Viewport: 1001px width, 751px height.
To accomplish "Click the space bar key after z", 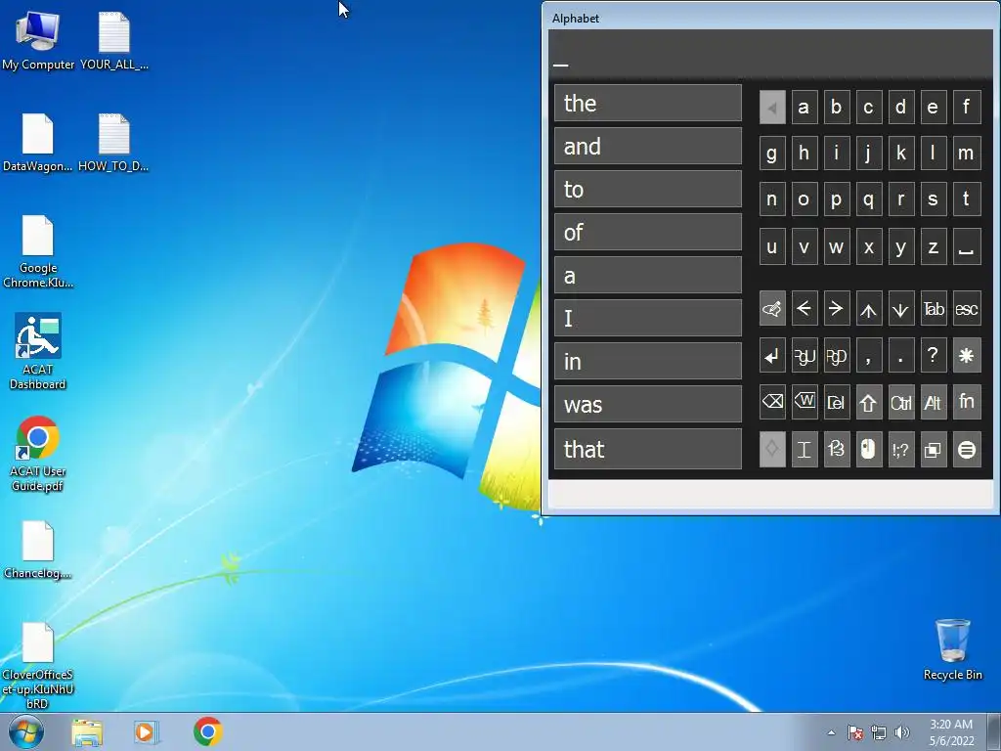I will click(967, 247).
